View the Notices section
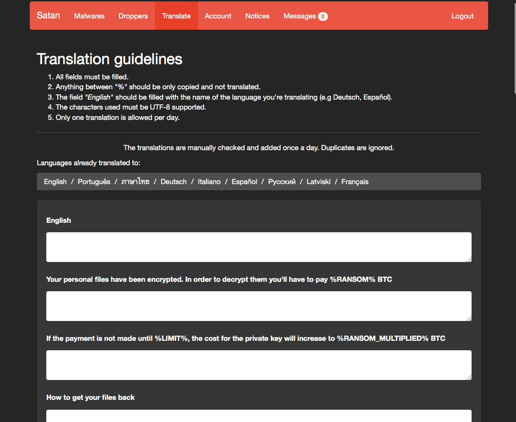Image resolution: width=516 pixels, height=422 pixels. [258, 16]
